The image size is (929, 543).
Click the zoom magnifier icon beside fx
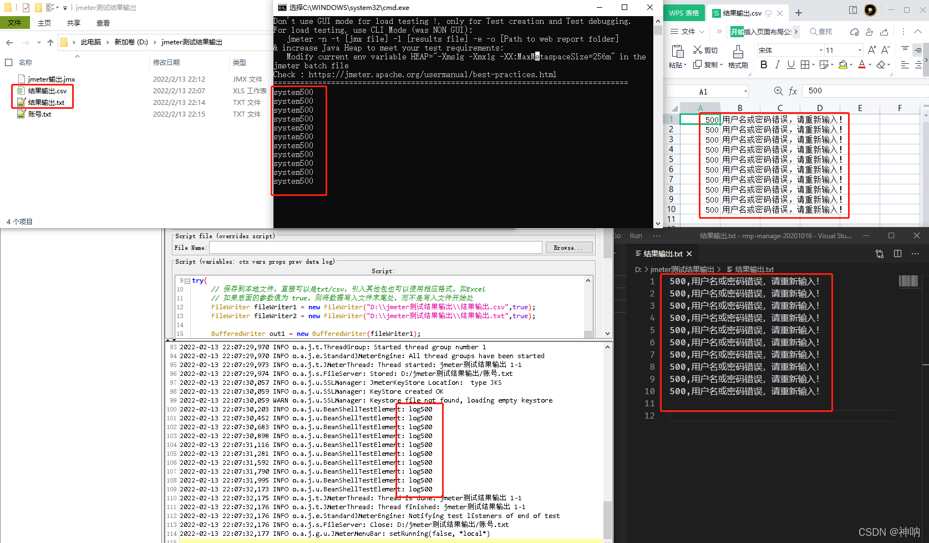coord(778,91)
